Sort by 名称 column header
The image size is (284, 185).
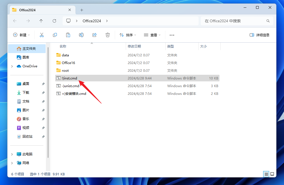(x=63, y=46)
